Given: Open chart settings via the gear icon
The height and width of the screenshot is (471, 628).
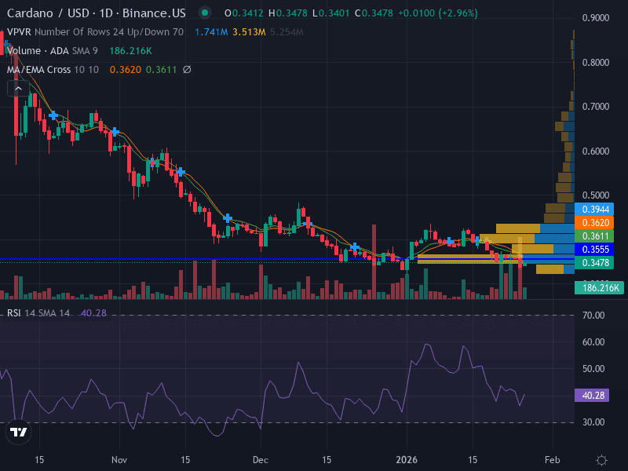Looking at the screenshot, I should coord(601,460).
